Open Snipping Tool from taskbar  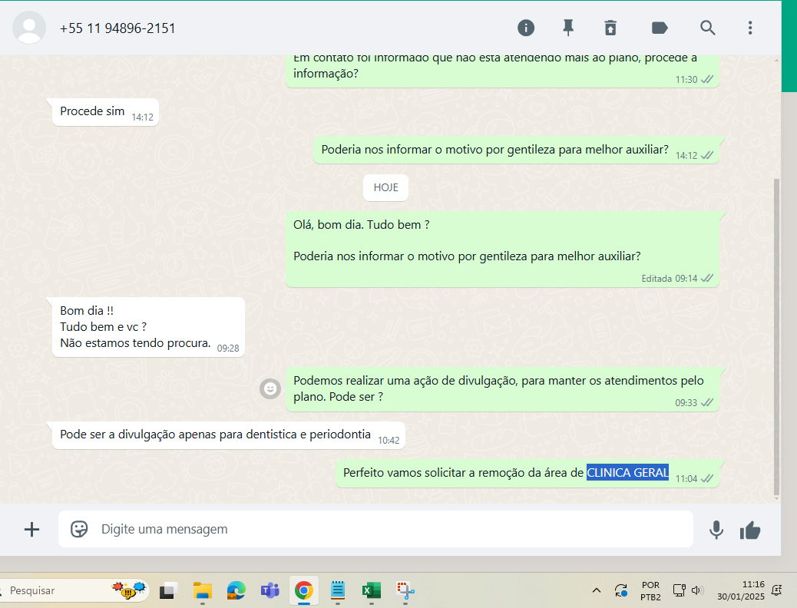click(405, 590)
